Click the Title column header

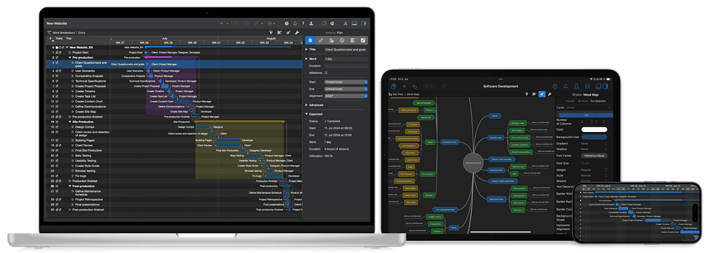click(x=69, y=38)
